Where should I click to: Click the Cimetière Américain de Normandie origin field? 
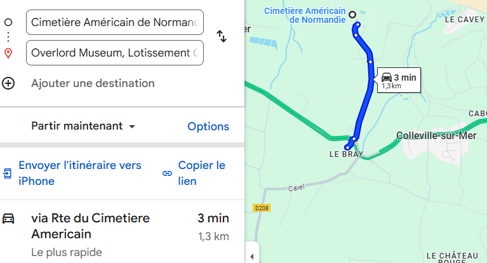click(x=115, y=22)
